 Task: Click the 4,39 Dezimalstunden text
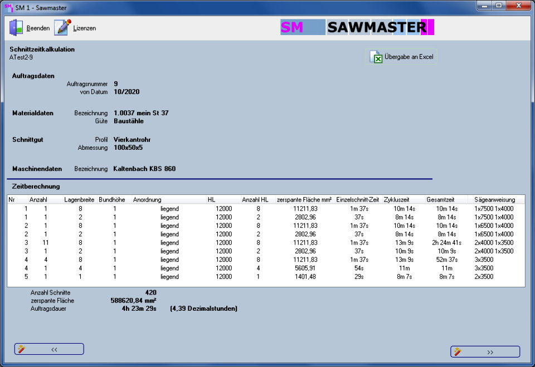(x=204, y=309)
